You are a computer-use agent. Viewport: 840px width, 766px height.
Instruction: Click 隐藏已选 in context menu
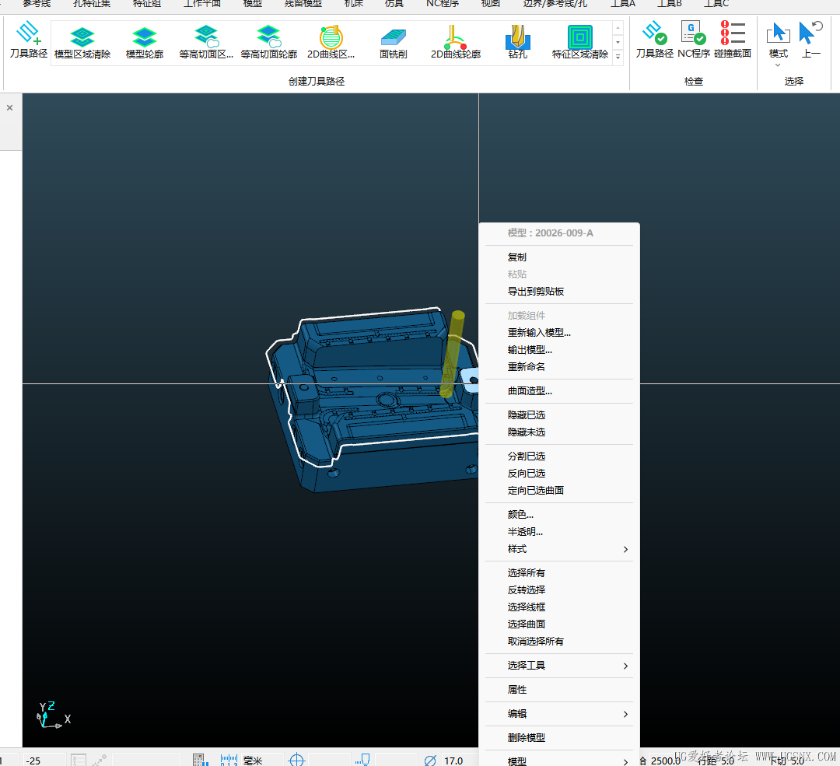pos(527,415)
